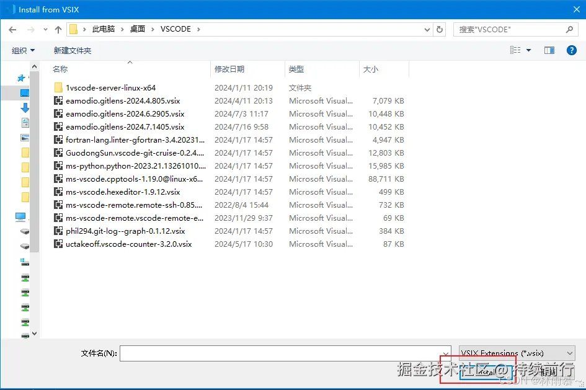
Task: Open the Pictures icon in the sidebar
Action: (x=25, y=138)
